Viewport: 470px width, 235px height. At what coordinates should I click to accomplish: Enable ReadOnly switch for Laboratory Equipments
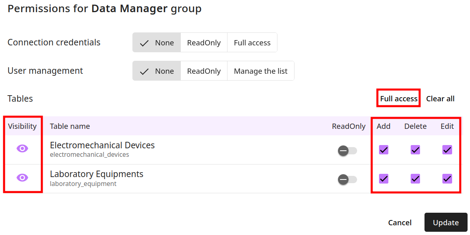coord(347,179)
